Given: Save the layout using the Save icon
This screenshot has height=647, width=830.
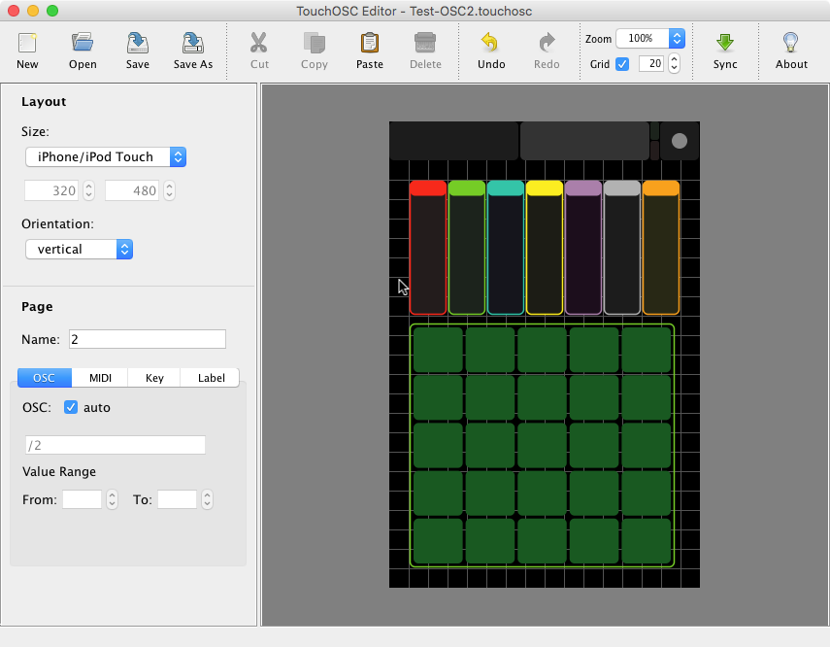Looking at the screenshot, I should (138, 44).
